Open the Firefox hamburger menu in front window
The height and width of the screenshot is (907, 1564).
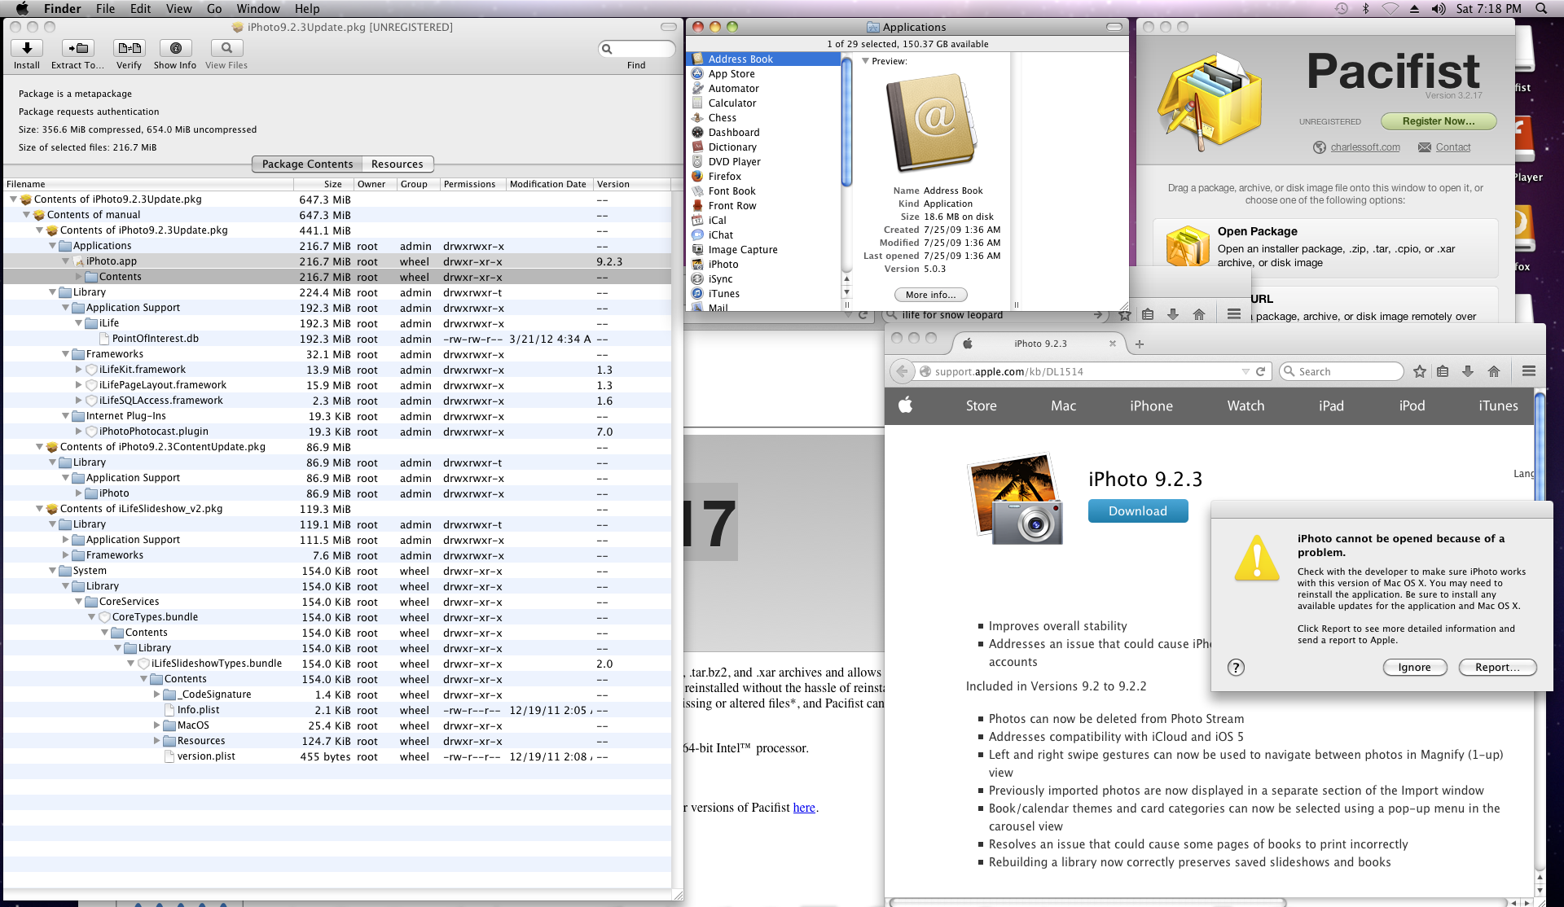coord(1528,371)
